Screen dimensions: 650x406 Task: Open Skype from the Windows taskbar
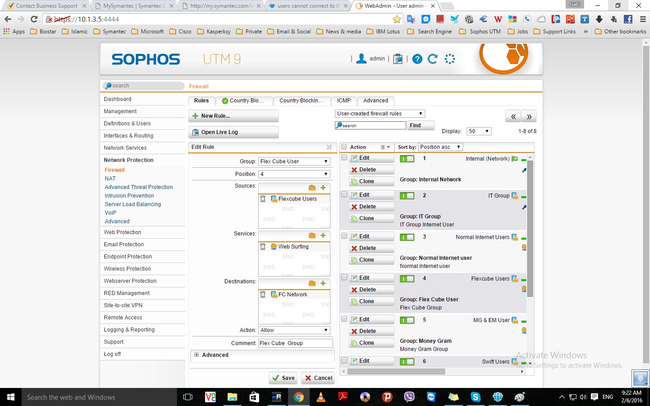pyautogui.click(x=475, y=397)
